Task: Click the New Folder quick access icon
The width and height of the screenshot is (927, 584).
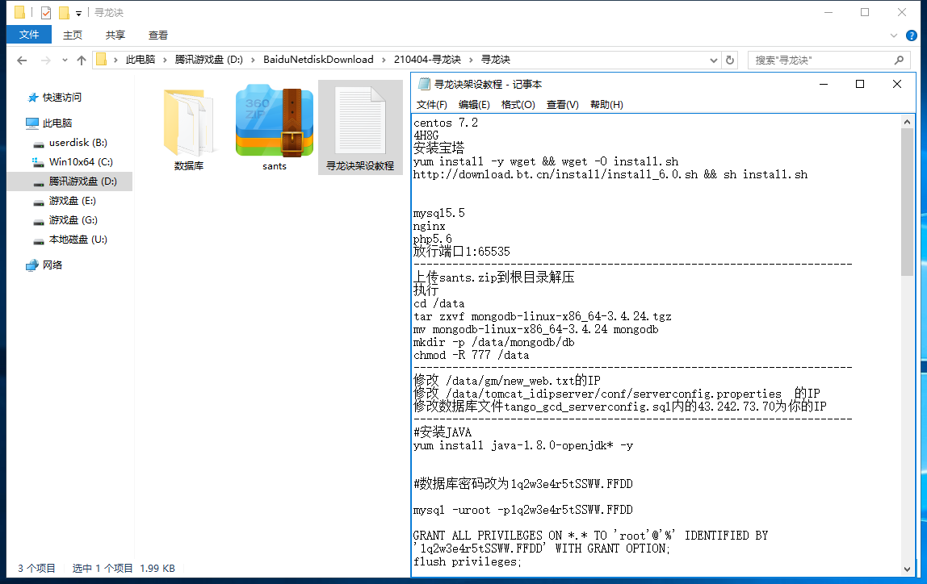Action: coord(64,12)
